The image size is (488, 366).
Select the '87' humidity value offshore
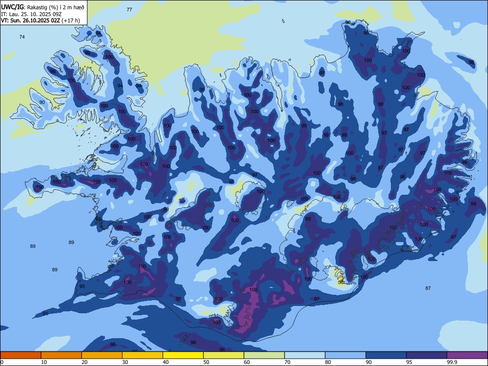pyautogui.click(x=428, y=288)
